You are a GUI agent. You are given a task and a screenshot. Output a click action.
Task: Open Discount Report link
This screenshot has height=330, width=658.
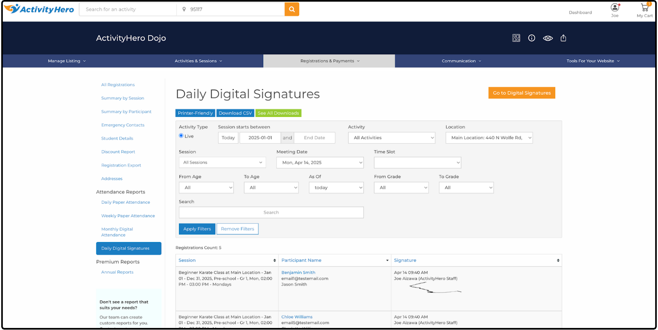coord(118,152)
